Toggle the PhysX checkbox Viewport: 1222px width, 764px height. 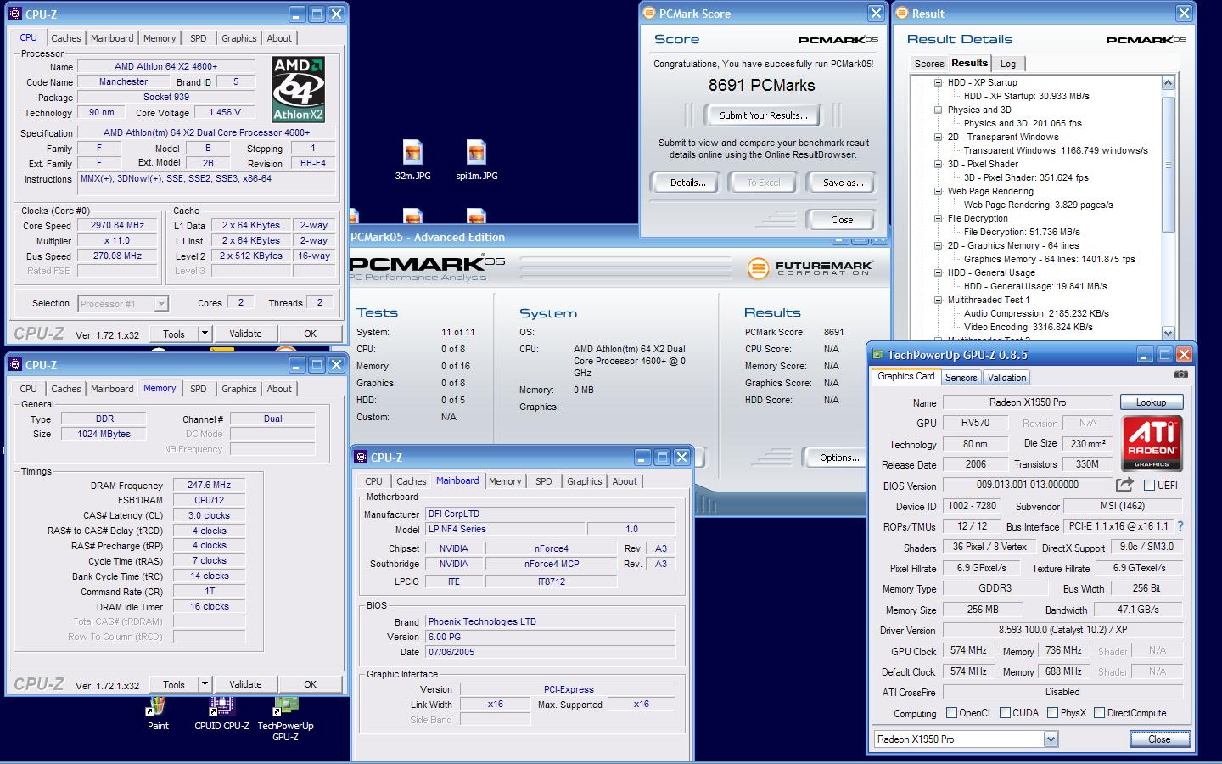click(x=1052, y=713)
